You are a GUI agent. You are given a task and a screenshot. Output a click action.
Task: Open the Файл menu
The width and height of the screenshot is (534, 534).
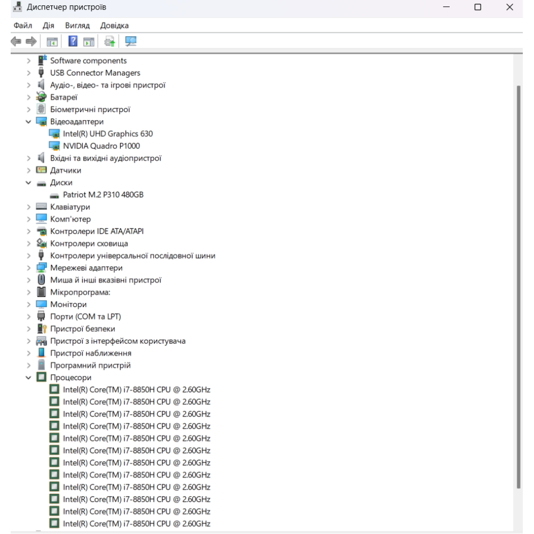[23, 26]
